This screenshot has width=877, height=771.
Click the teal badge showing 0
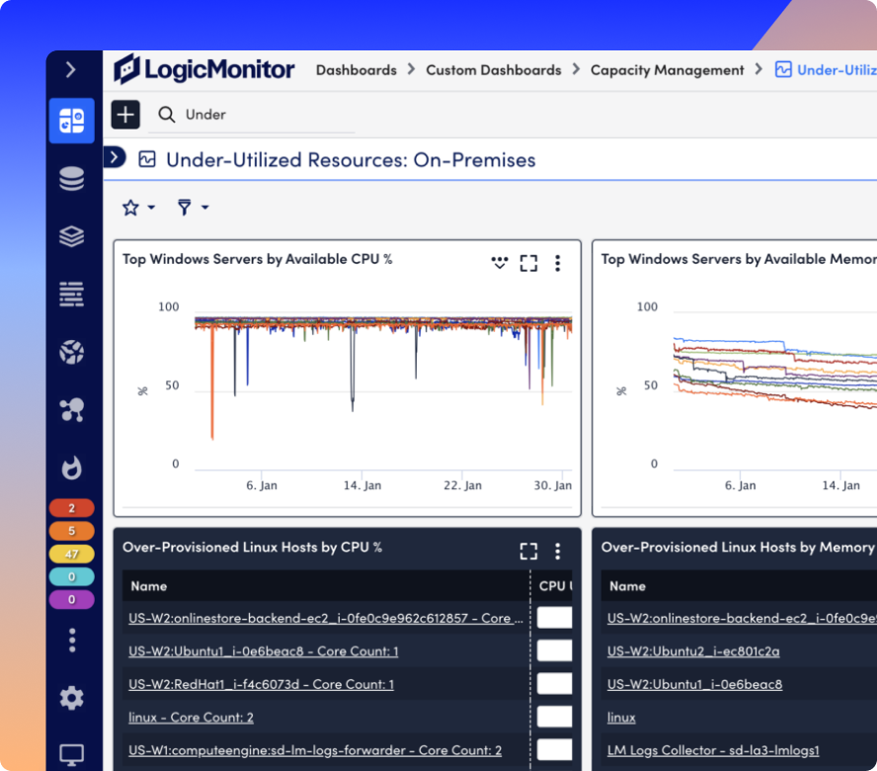coord(71,576)
